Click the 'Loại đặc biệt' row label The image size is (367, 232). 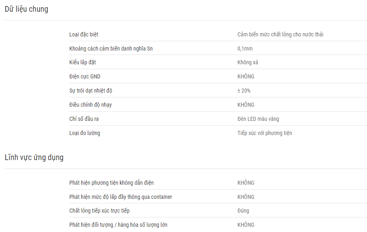84,34
